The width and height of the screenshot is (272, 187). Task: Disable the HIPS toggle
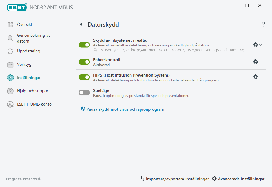point(84,77)
